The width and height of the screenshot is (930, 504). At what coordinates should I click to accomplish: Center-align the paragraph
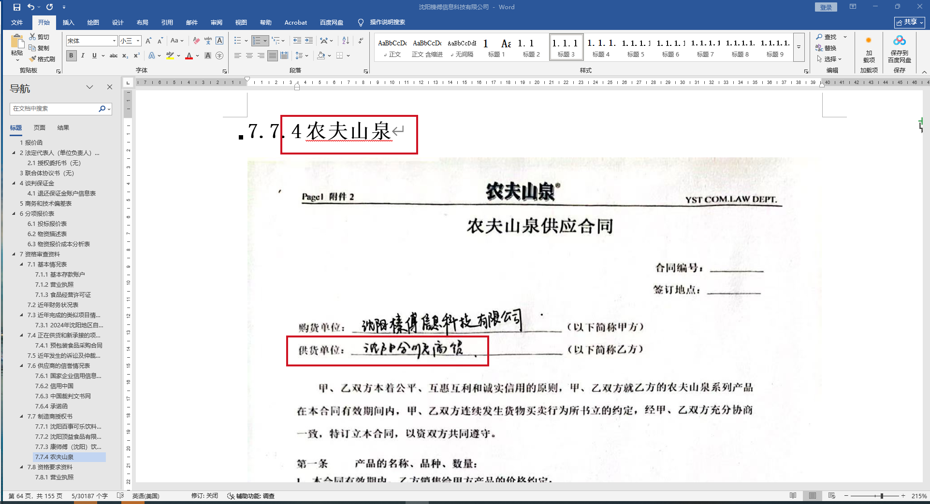(x=249, y=56)
